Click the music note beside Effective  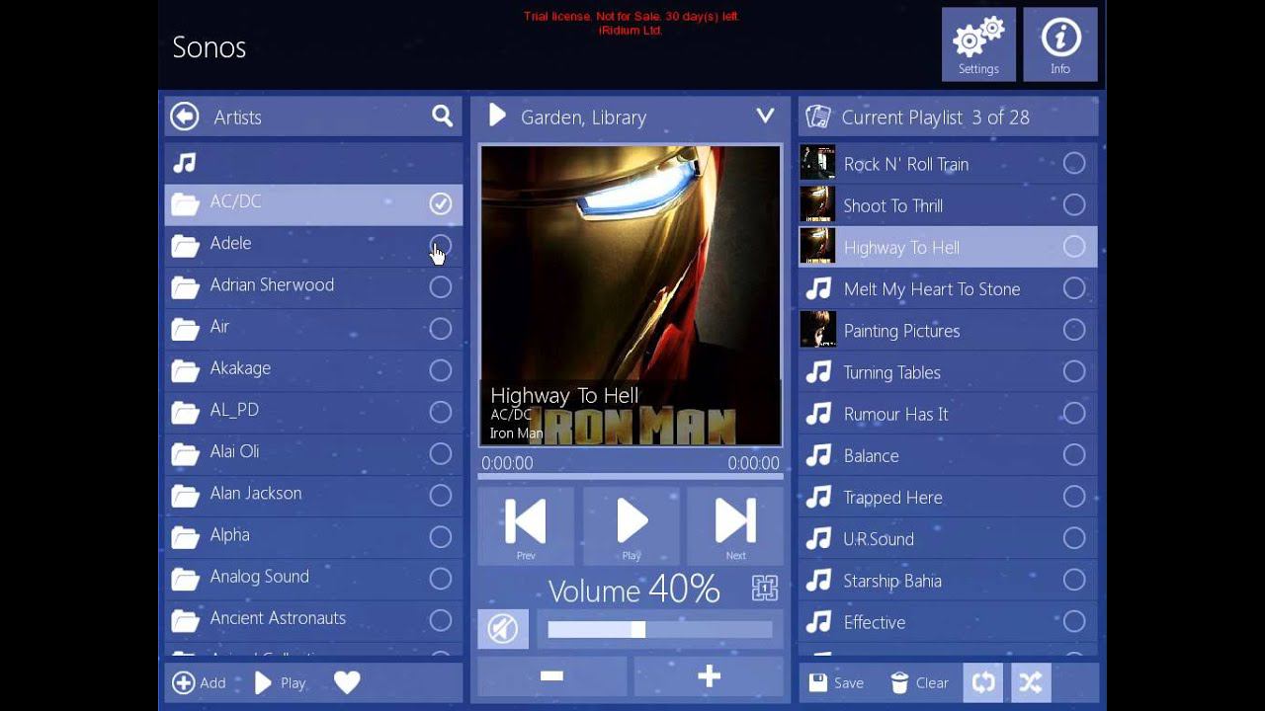pos(818,622)
